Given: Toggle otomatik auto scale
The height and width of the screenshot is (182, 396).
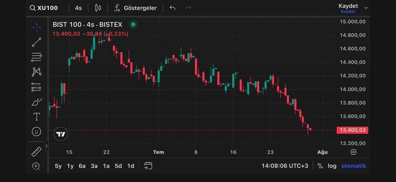Looking at the screenshot, I should tap(354, 166).
